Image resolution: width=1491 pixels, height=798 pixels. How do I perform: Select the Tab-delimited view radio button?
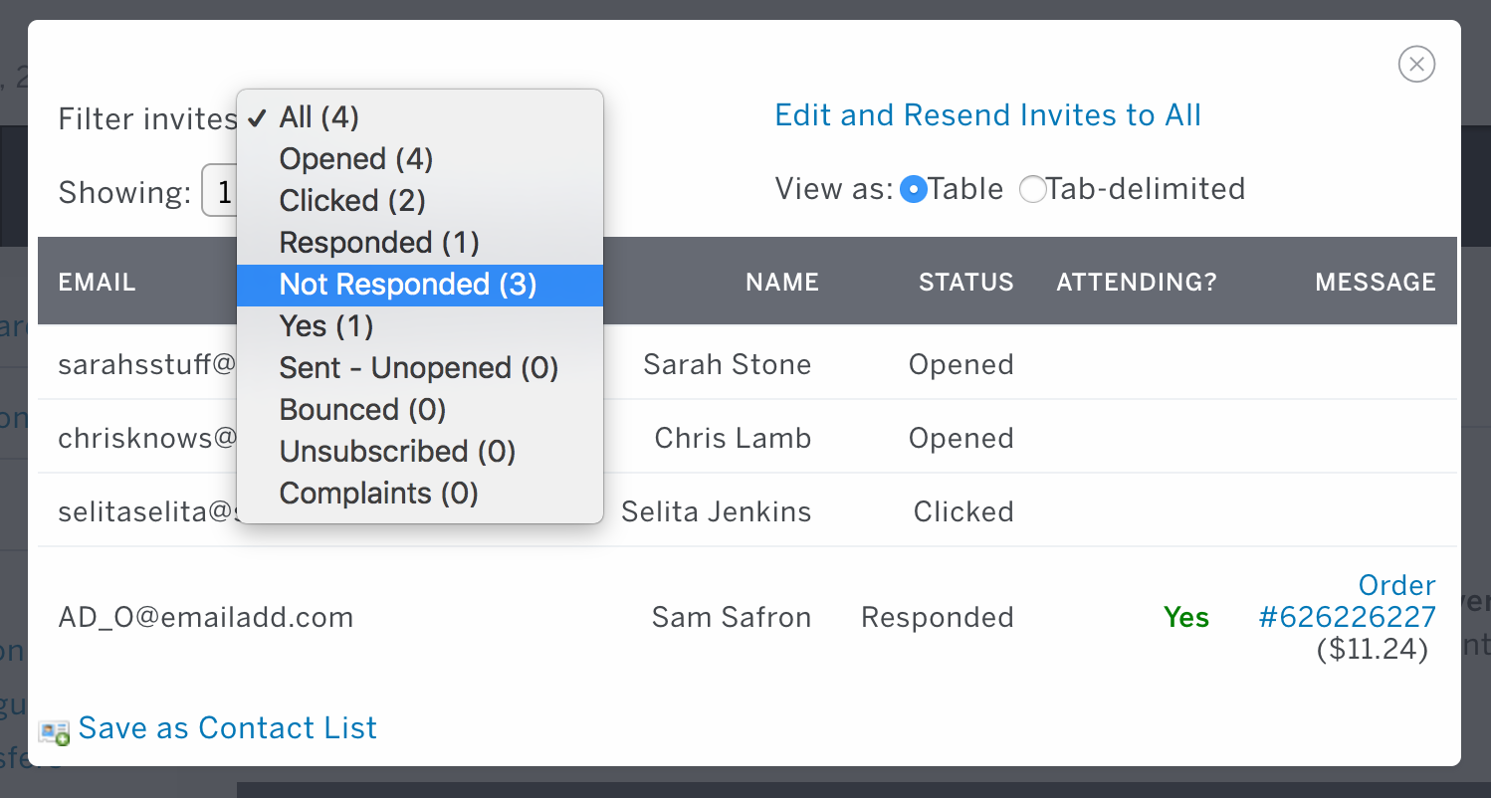coord(1033,189)
